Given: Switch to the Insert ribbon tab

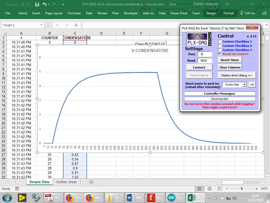Looking at the screenshot, I should point(36,13).
